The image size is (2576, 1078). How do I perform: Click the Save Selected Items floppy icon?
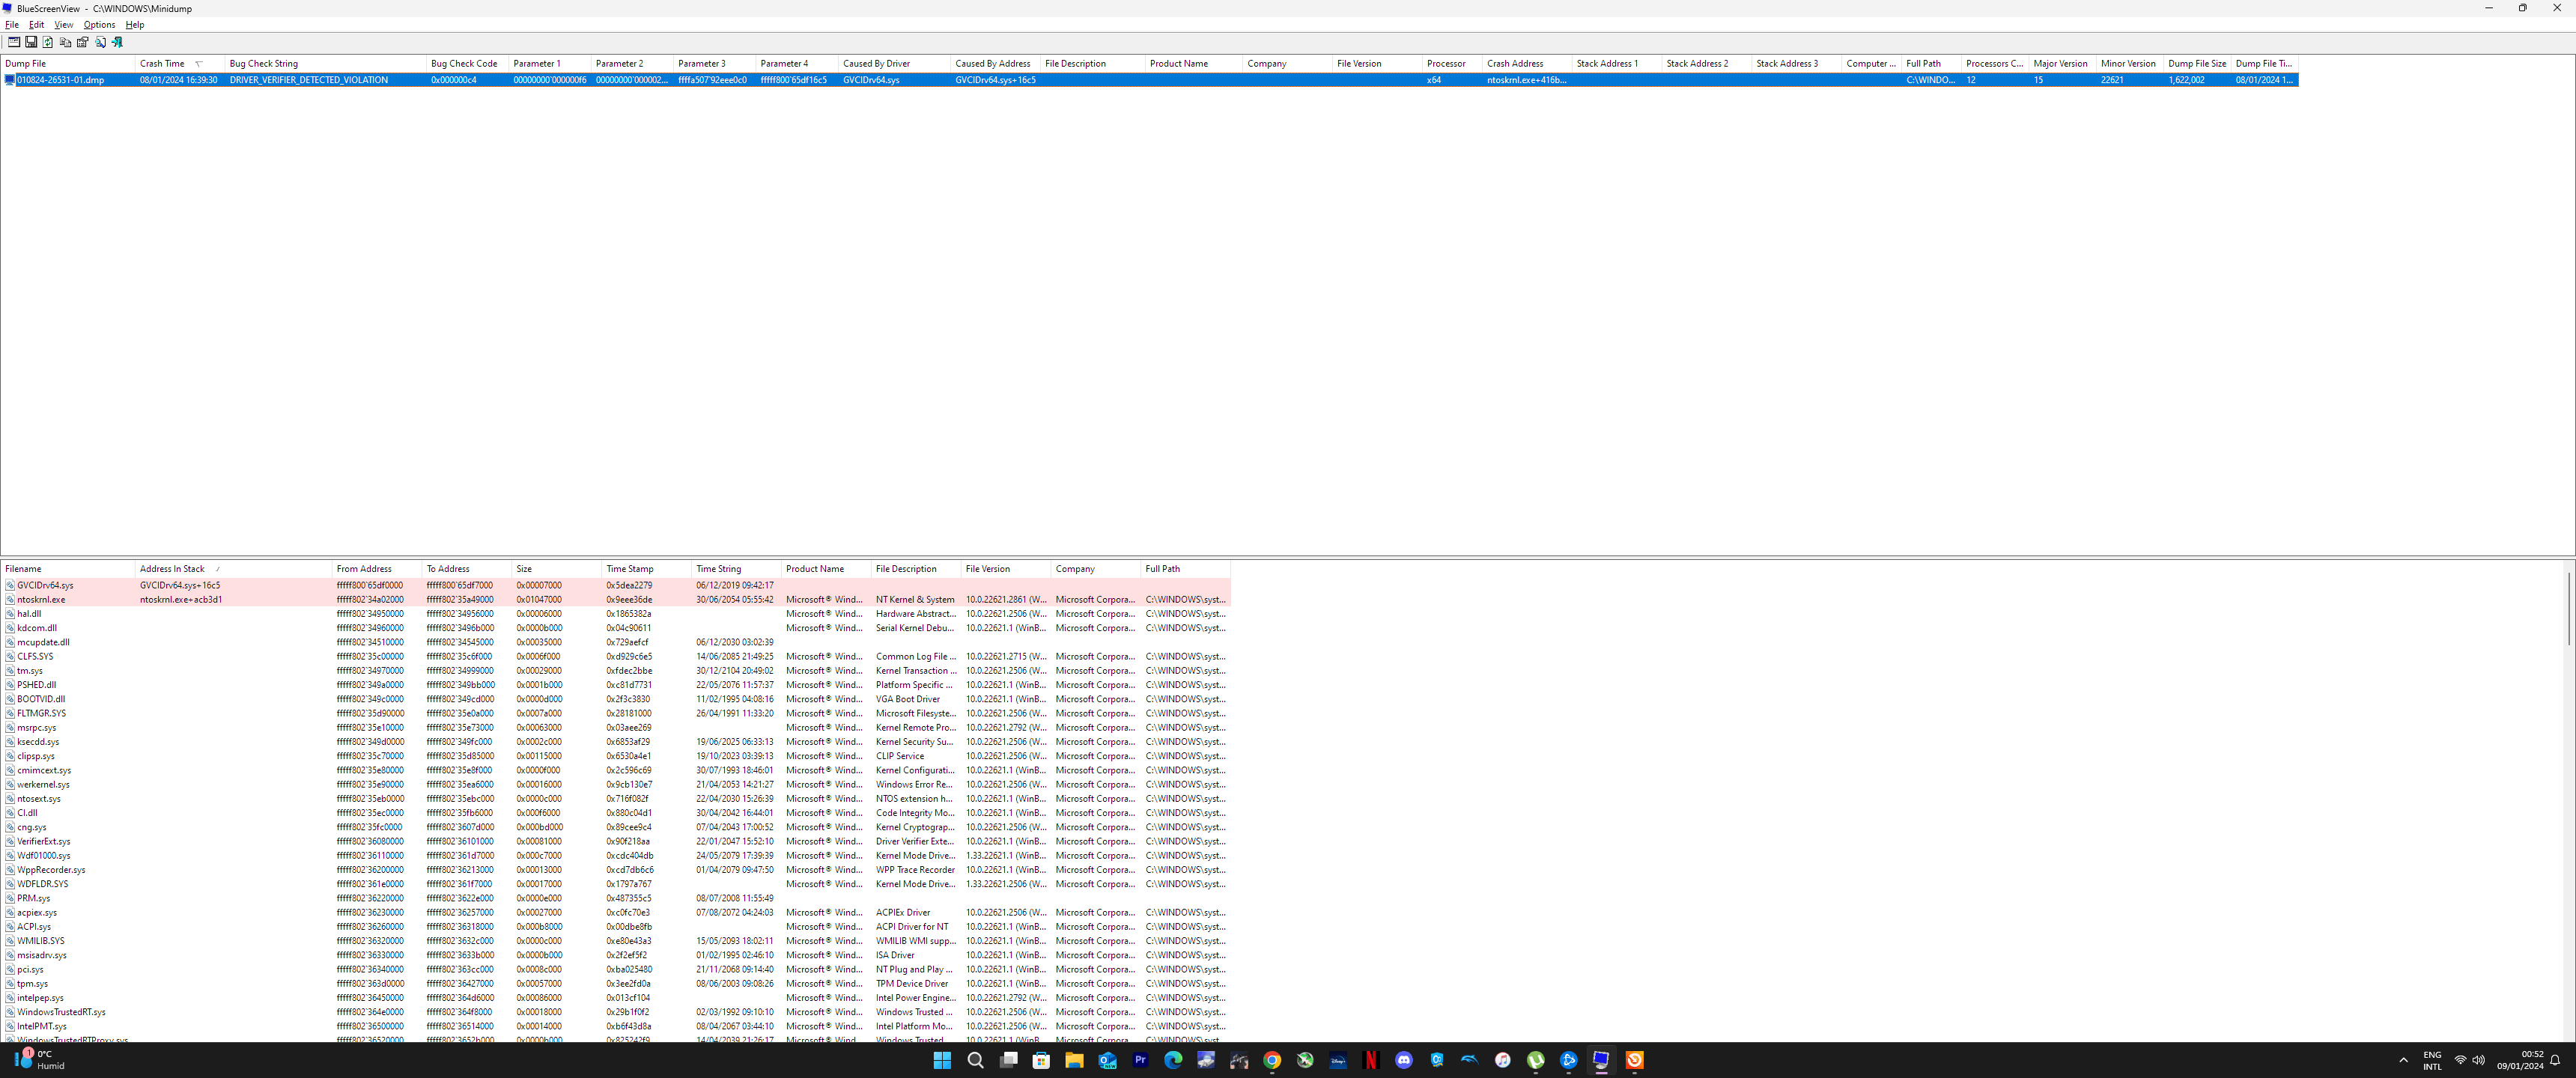(x=31, y=42)
